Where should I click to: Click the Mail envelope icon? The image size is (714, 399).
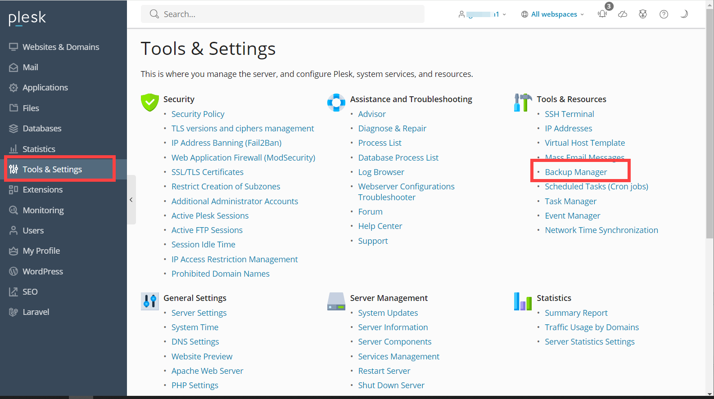coord(14,67)
